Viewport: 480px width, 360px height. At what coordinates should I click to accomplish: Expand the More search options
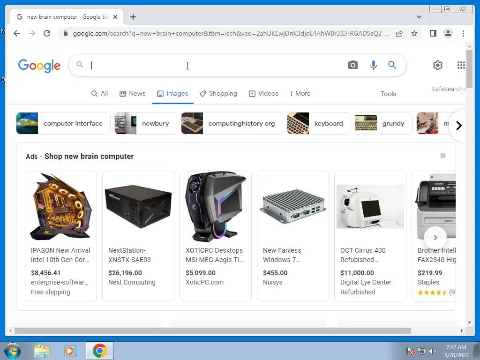tap(300, 94)
